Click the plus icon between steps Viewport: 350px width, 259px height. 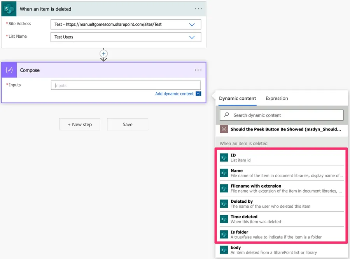[103, 54]
